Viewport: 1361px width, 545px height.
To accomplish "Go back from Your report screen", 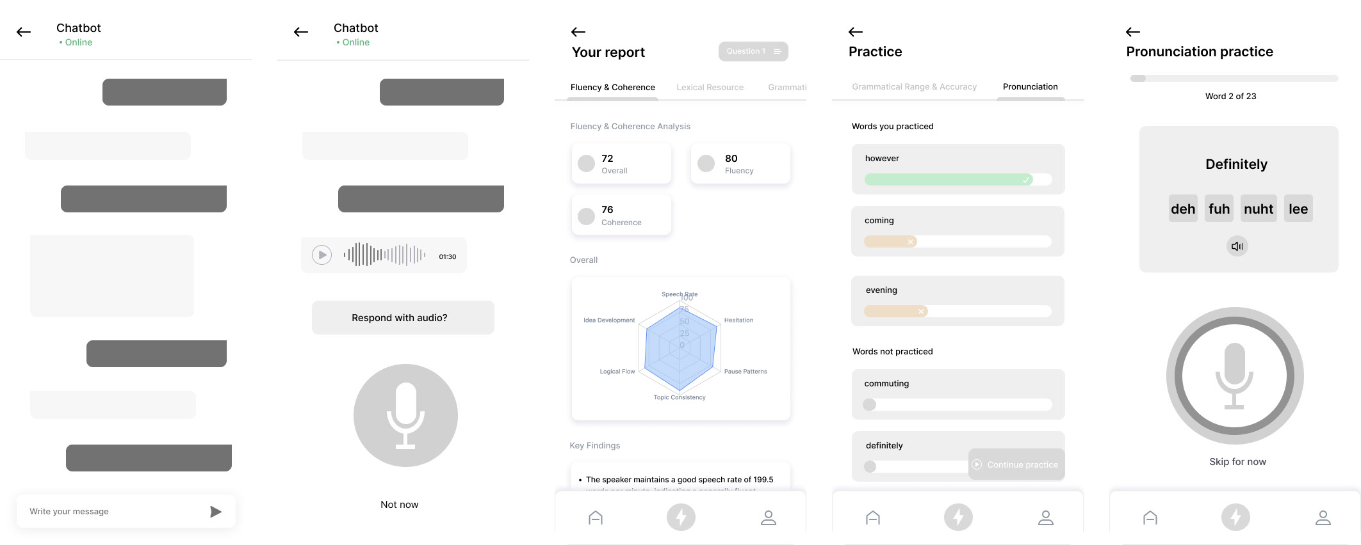I will (578, 32).
